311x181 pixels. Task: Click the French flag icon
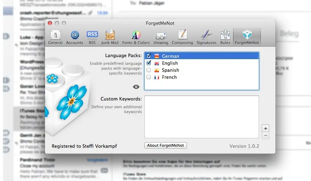click(x=157, y=77)
